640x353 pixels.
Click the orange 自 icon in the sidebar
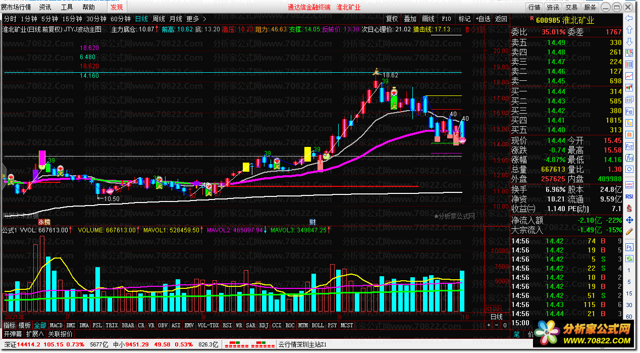click(629, 134)
